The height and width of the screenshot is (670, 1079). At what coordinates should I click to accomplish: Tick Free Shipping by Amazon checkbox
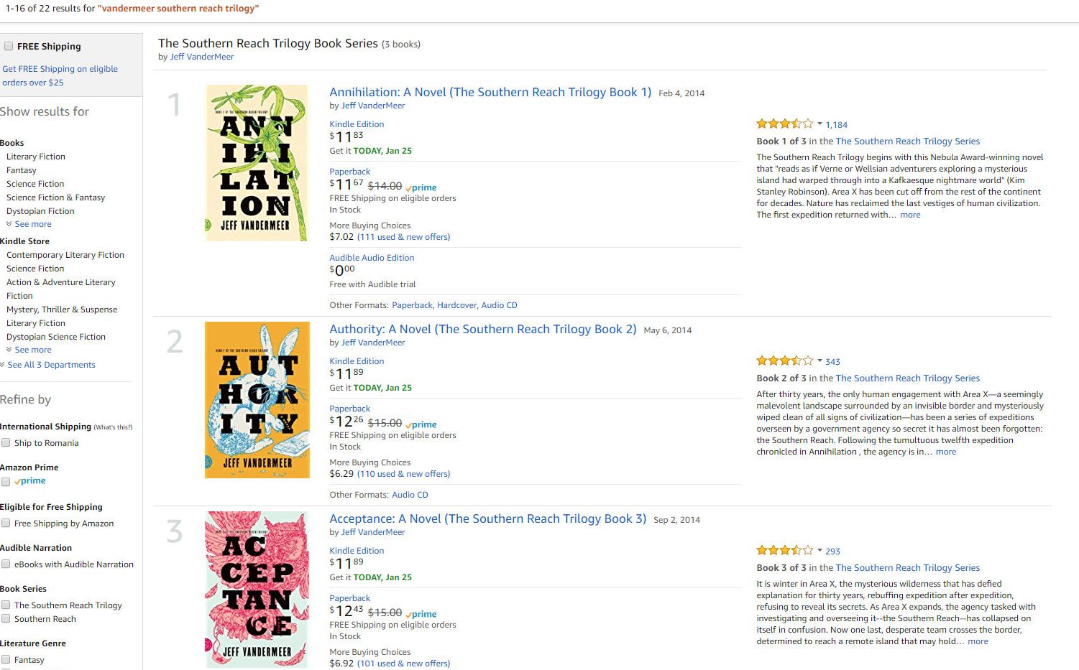pos(6,524)
